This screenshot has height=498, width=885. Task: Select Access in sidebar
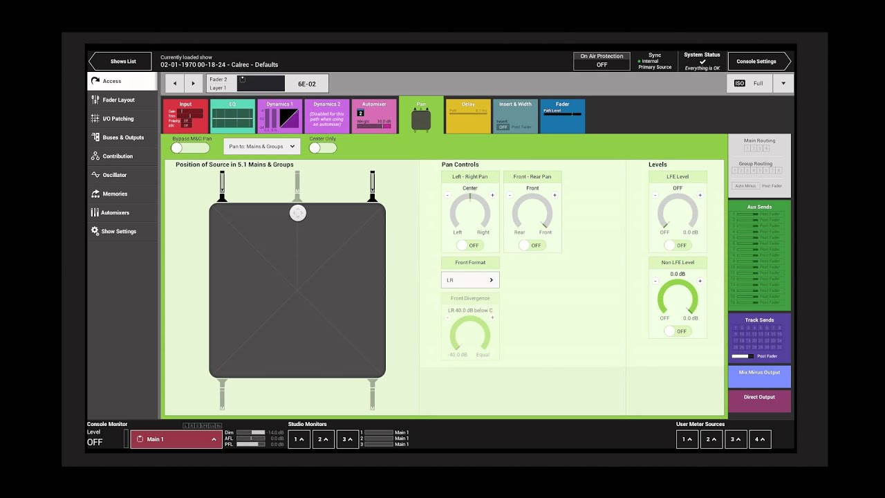[122, 81]
